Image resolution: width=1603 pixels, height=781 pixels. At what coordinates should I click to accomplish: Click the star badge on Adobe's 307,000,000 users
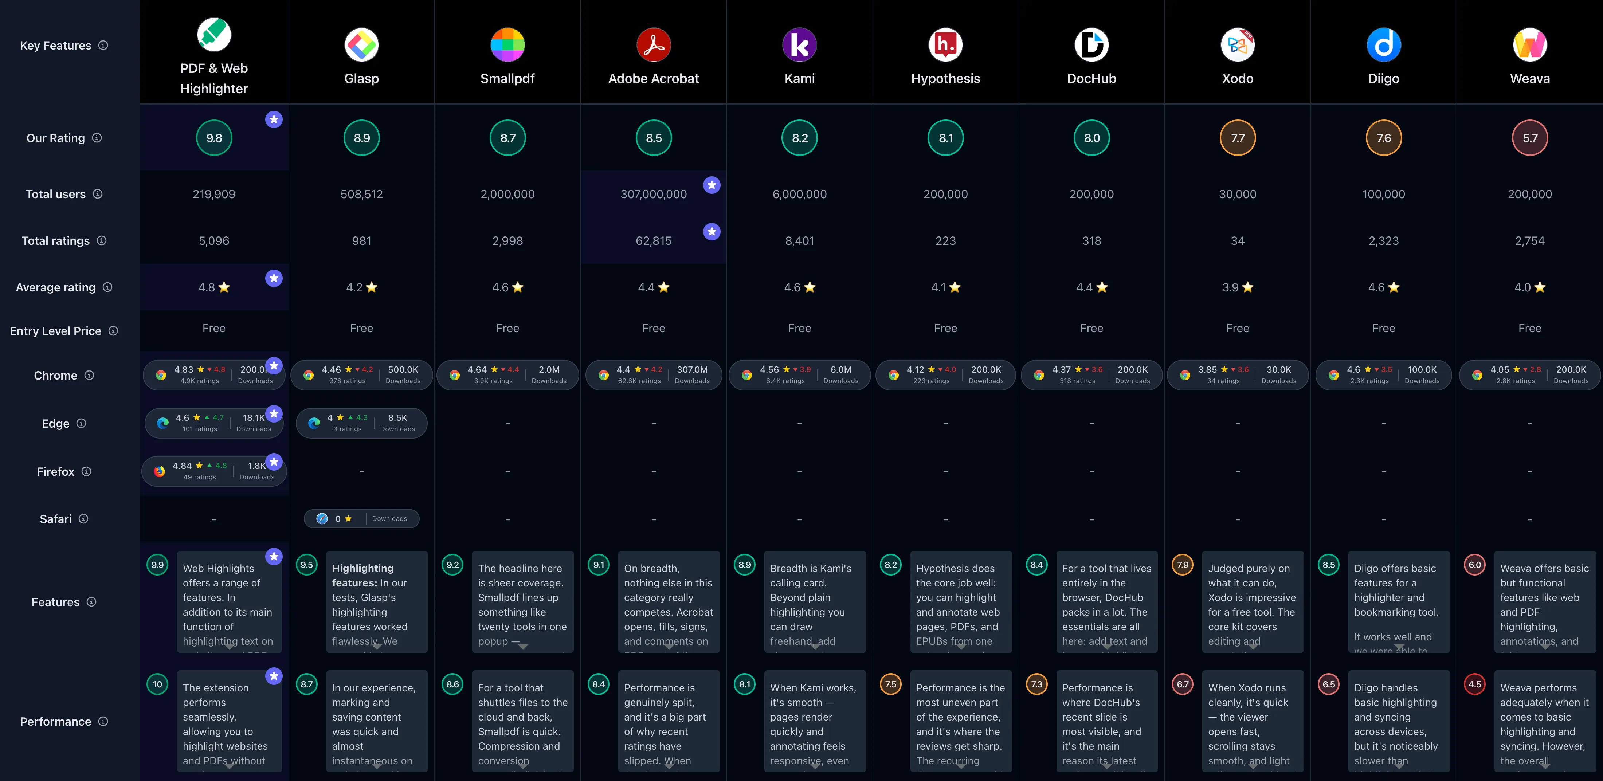712,185
